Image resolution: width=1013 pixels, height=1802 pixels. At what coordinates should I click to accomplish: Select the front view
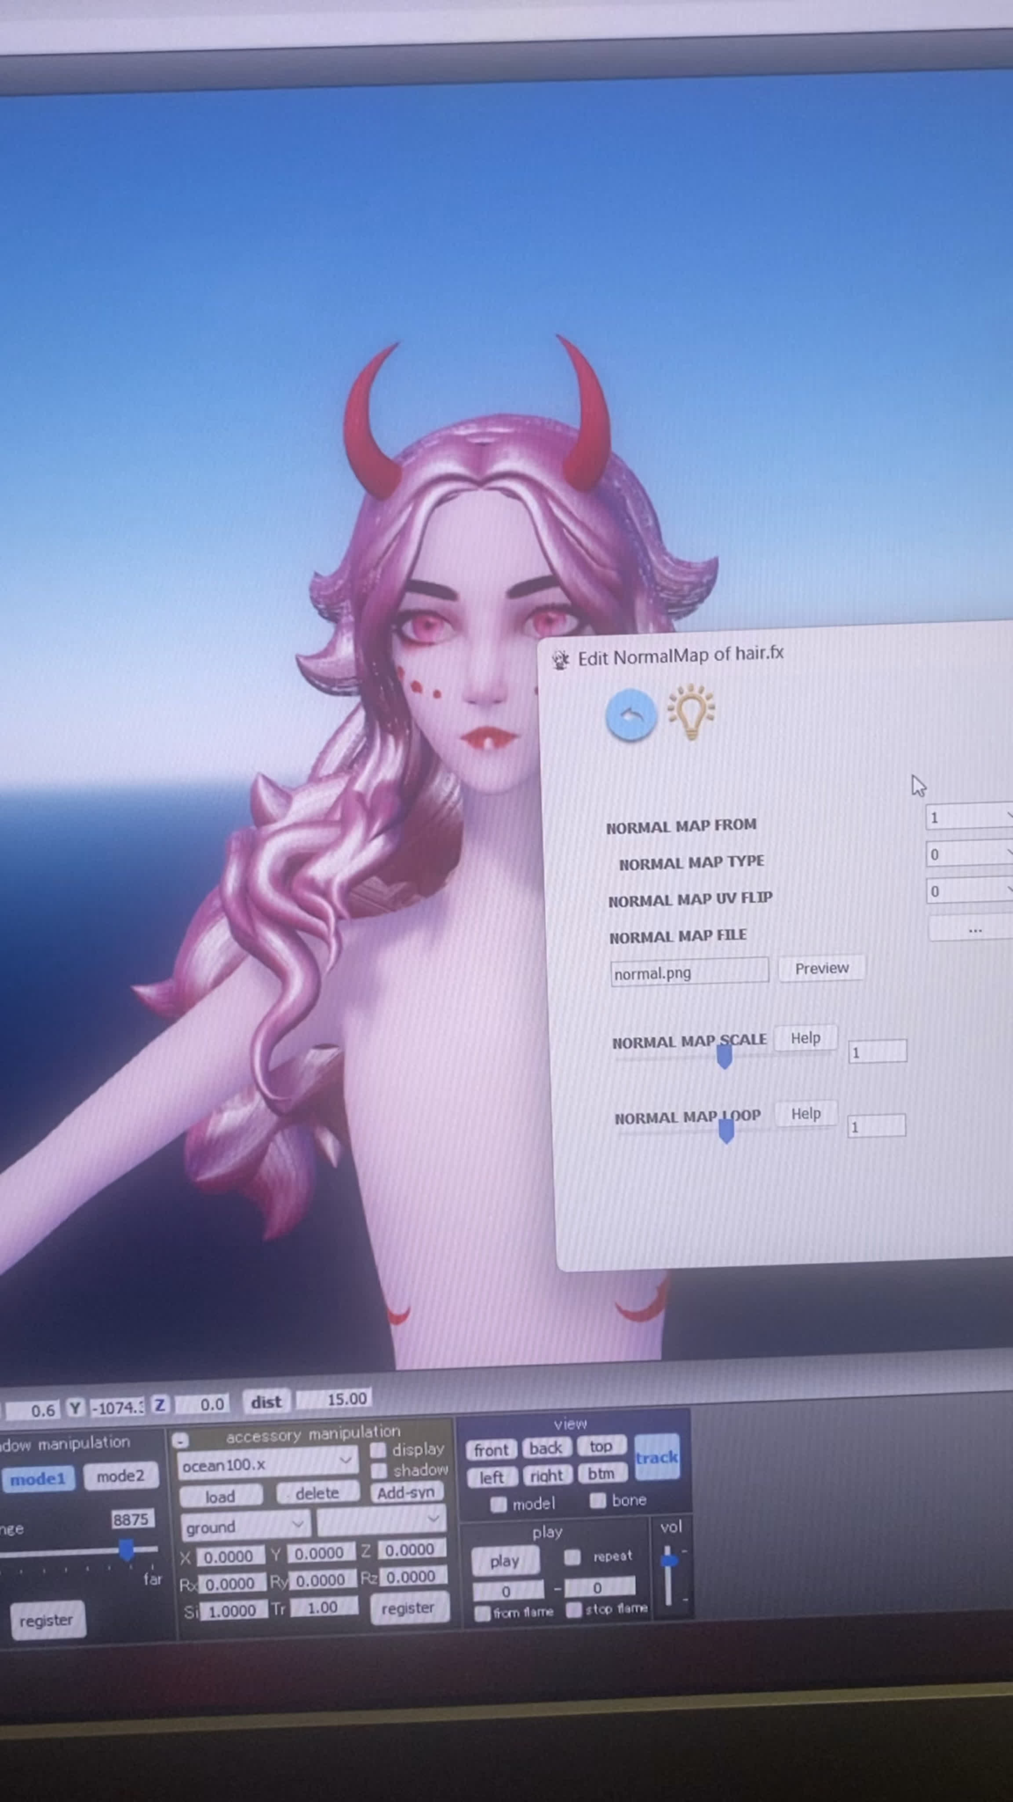[x=492, y=1450]
